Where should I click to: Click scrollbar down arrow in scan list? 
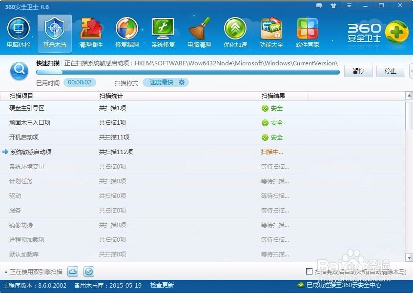click(409, 257)
